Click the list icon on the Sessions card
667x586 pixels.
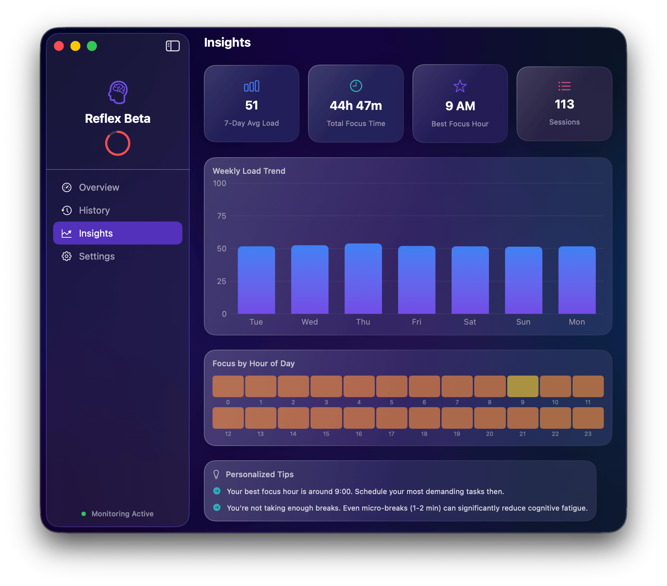(564, 86)
